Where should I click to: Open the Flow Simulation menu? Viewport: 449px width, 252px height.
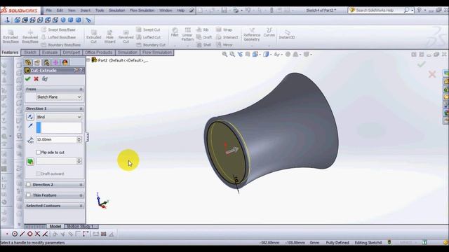coord(142,10)
